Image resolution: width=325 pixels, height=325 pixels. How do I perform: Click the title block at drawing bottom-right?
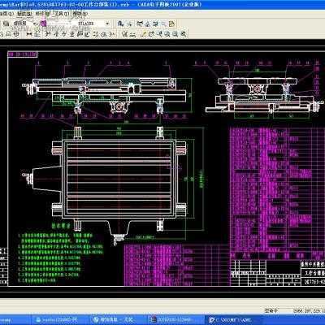(x=278, y=272)
